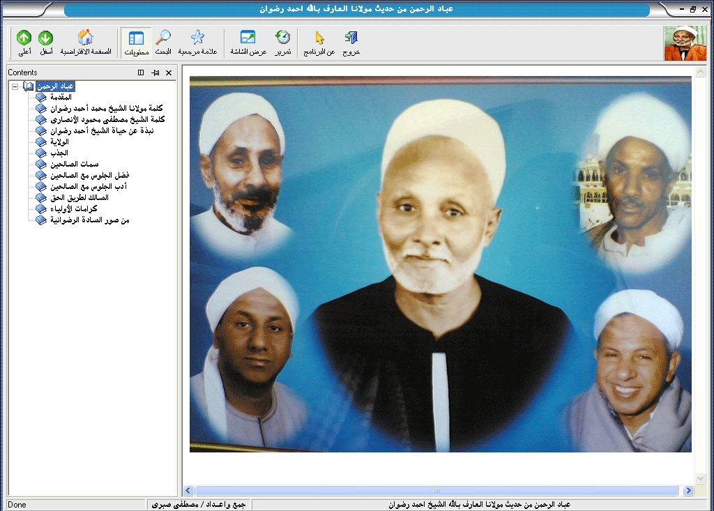Viewport: 714px width, 511px height.
Task: Open the الصفحة الافتراضية home page icon
Action: [x=86, y=39]
